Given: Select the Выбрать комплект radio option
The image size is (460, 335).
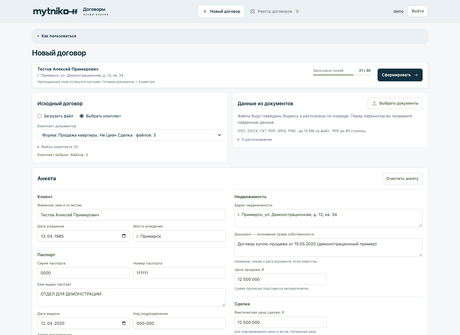Looking at the screenshot, I should pyautogui.click(x=81, y=116).
